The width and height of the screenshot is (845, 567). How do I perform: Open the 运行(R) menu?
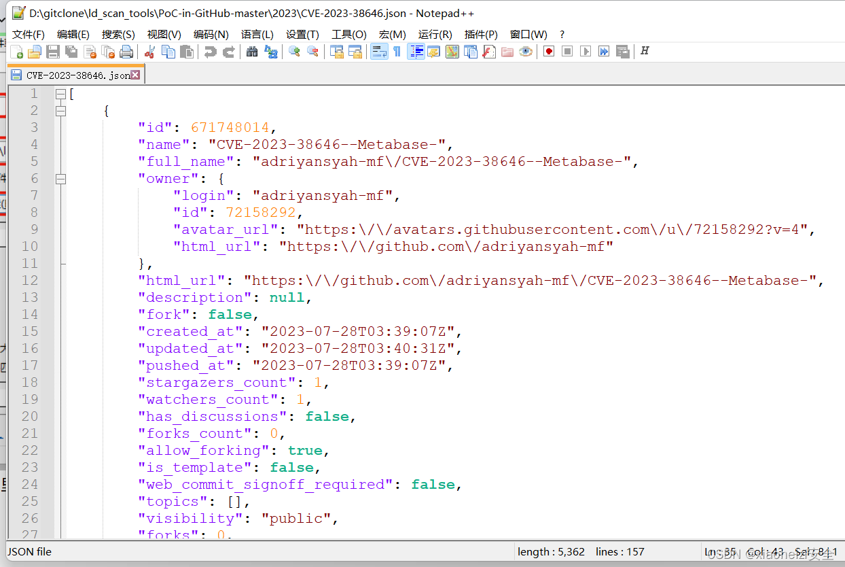(x=435, y=34)
